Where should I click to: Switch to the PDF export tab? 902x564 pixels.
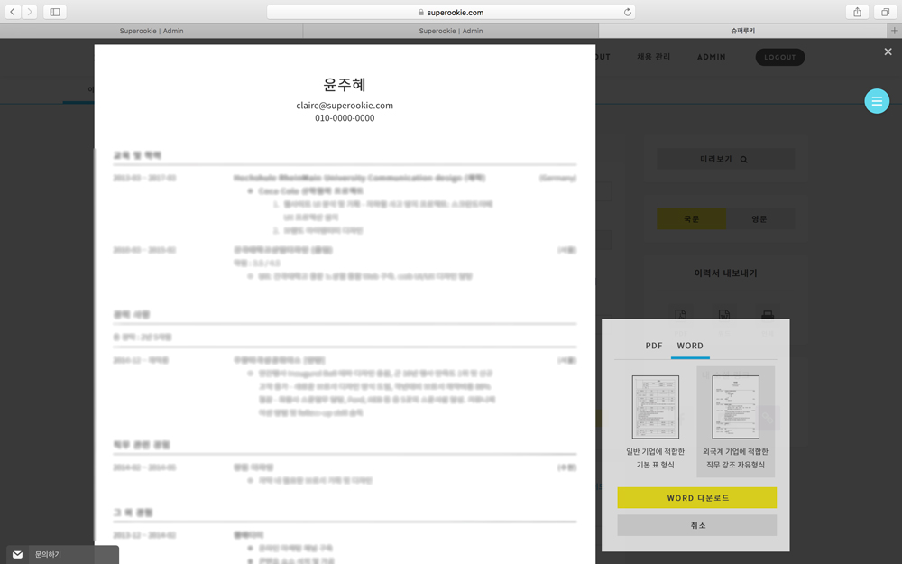tap(654, 346)
